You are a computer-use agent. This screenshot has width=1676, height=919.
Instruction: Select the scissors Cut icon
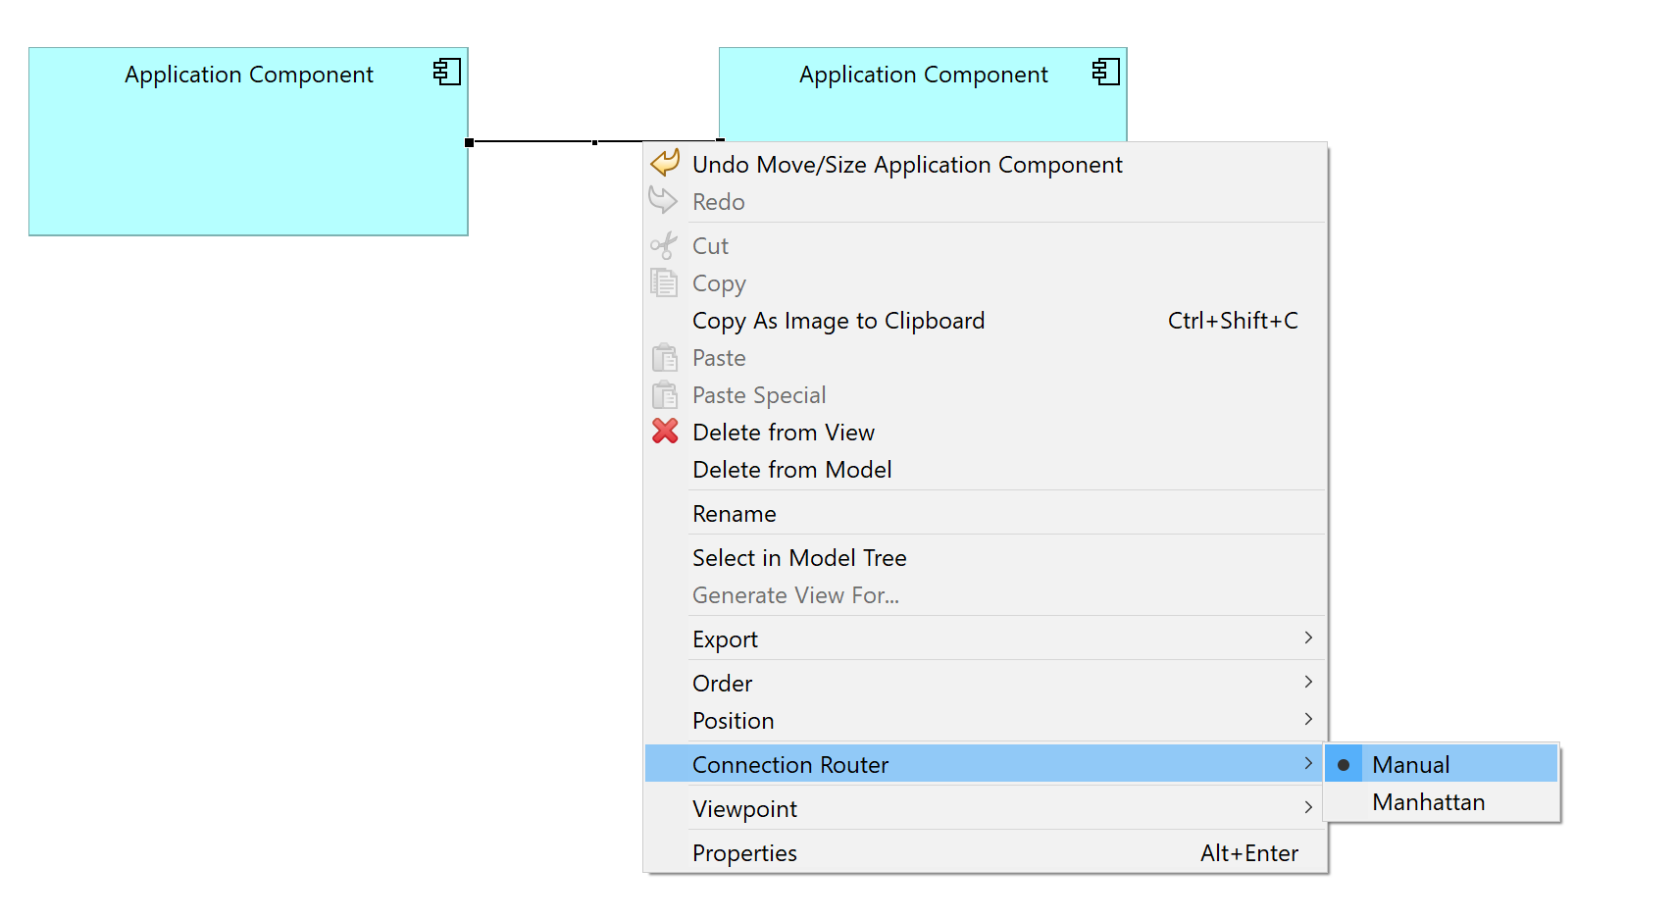tap(665, 245)
